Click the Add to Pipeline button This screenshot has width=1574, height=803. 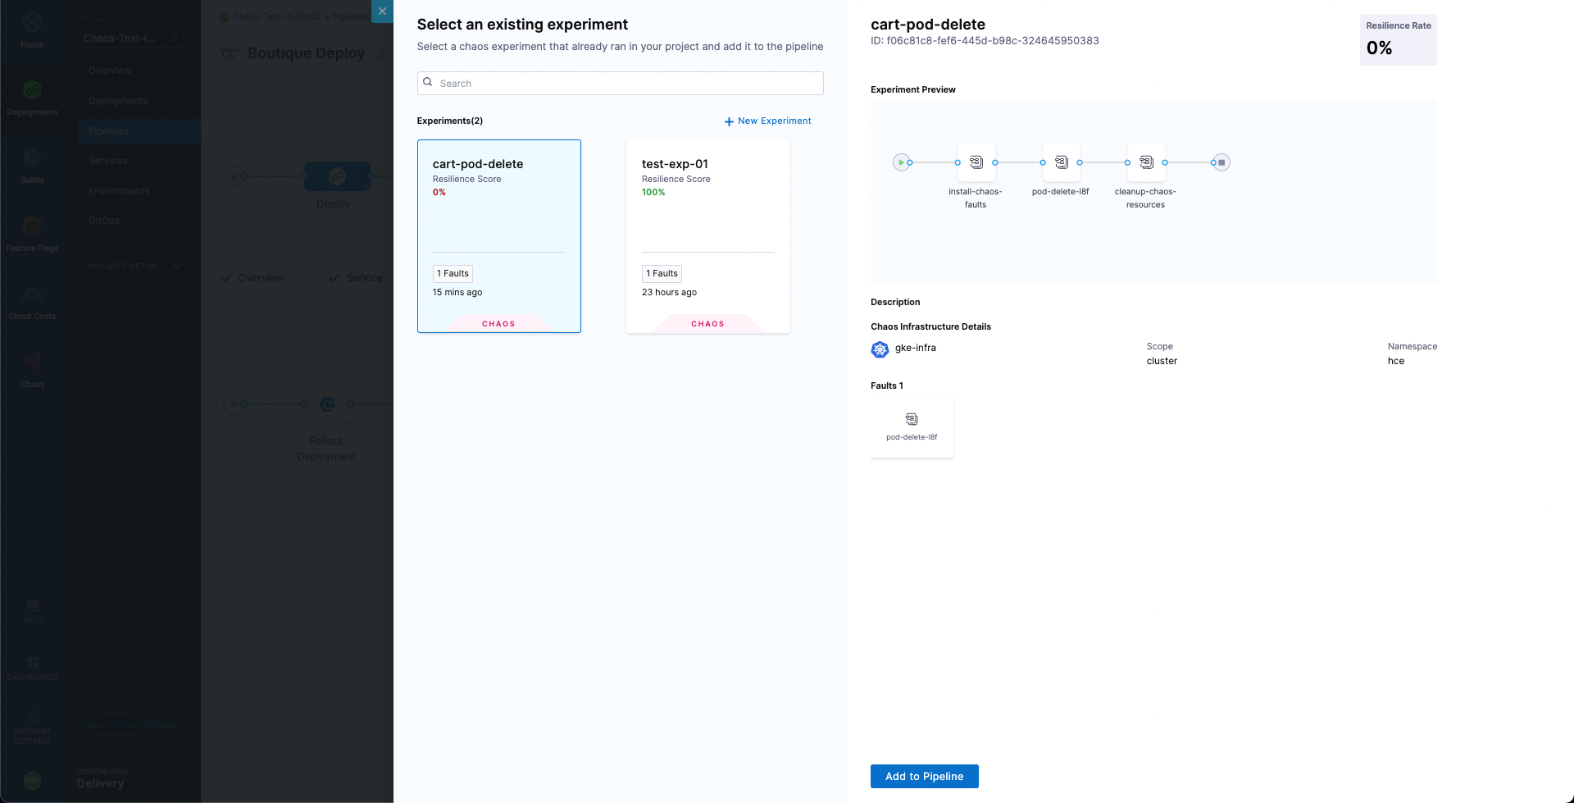924,776
